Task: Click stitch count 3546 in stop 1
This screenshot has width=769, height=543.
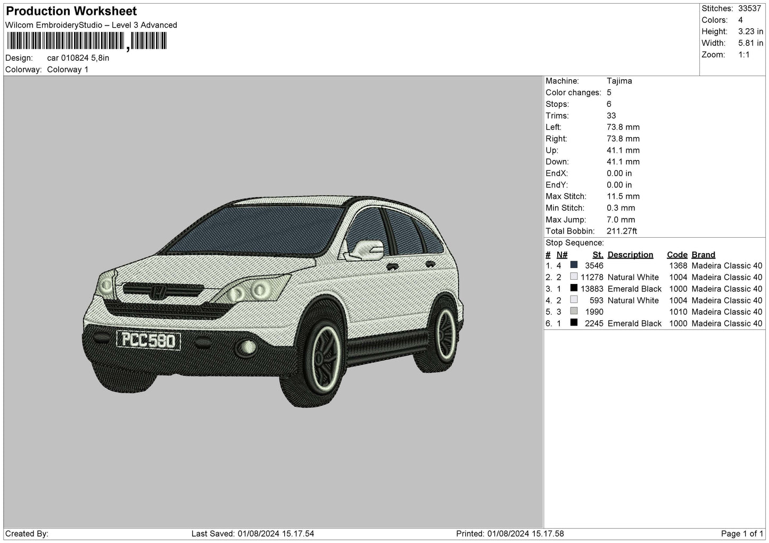Action: pyautogui.click(x=594, y=265)
